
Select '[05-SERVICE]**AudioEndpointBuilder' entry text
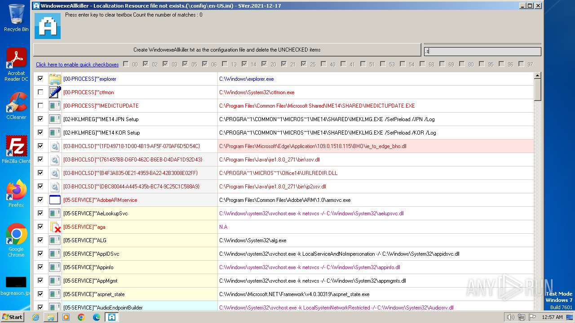103,308
